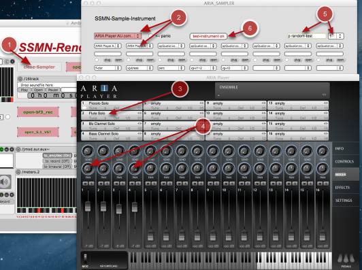The height and width of the screenshot is (270, 362).
Task: Click channel 3 volume fader handle
Action: pos(119,209)
